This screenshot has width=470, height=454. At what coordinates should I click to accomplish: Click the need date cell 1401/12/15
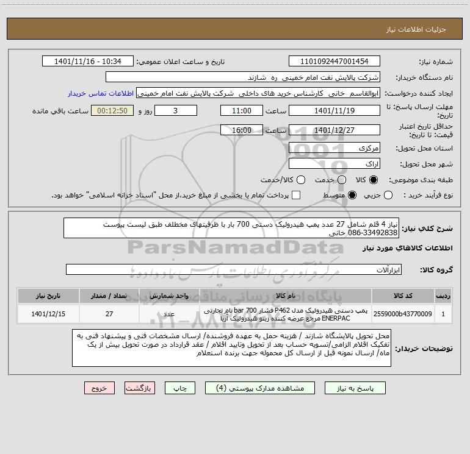point(48,314)
